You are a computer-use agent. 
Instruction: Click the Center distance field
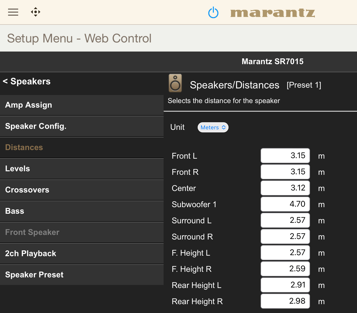point(285,188)
